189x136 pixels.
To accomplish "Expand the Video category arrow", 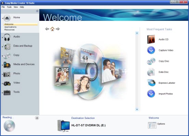I will point(2,84).
